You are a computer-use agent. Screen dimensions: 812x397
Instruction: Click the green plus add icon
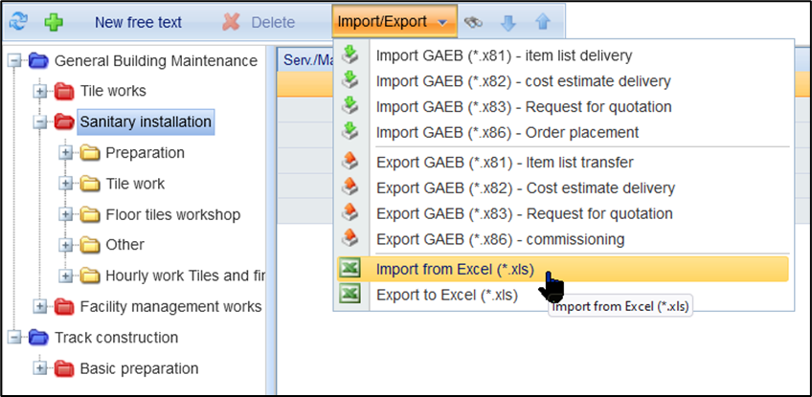pos(54,21)
